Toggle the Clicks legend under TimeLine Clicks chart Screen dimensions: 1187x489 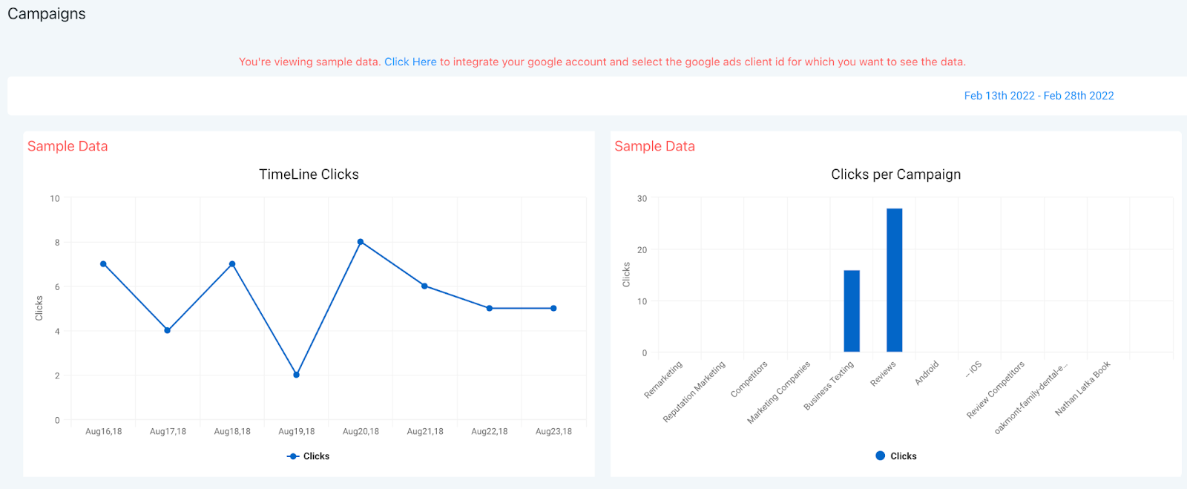click(309, 456)
